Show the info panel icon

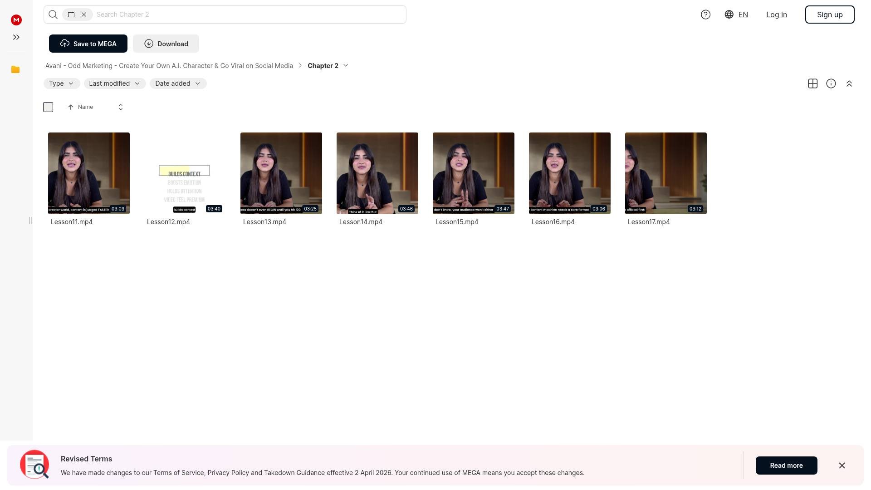coord(831,83)
